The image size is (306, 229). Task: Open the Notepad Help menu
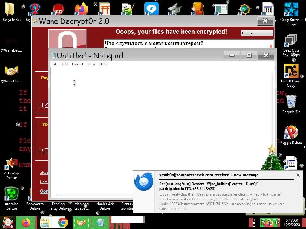103,64
